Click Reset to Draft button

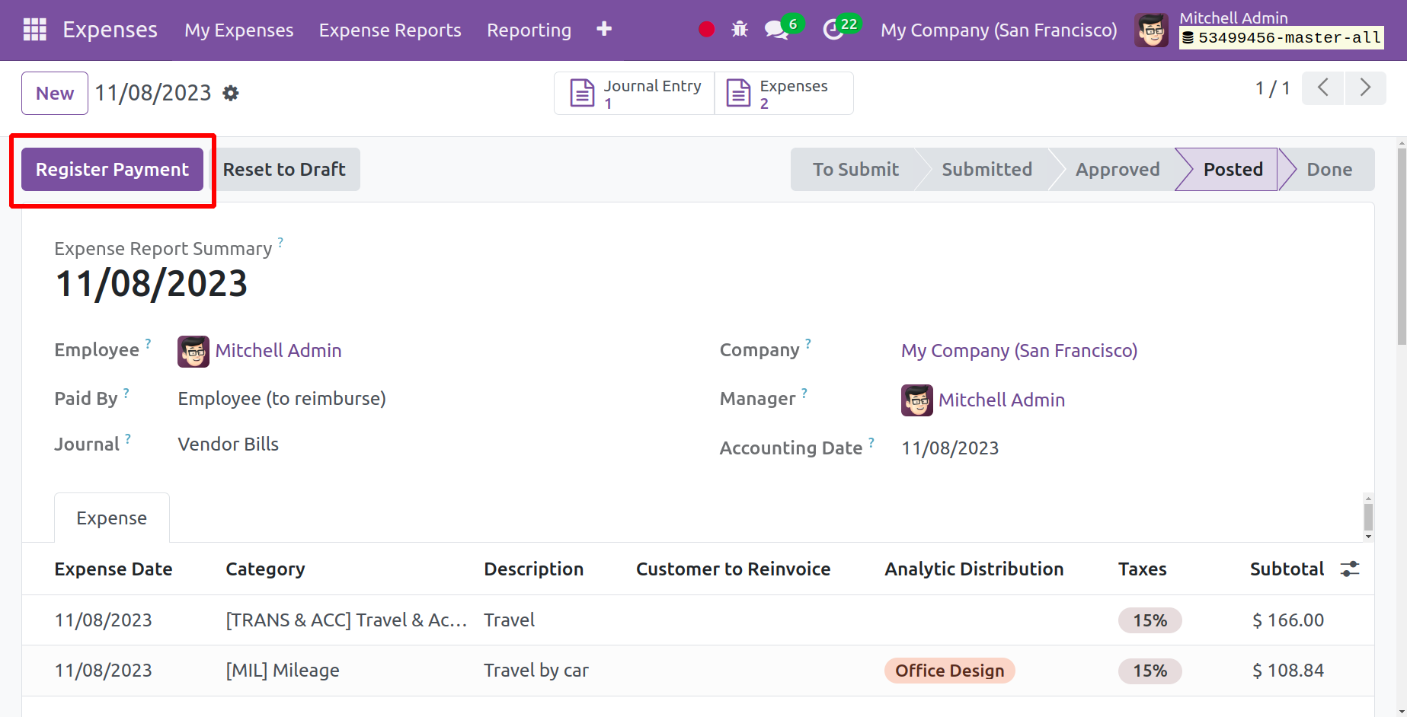[x=284, y=169]
